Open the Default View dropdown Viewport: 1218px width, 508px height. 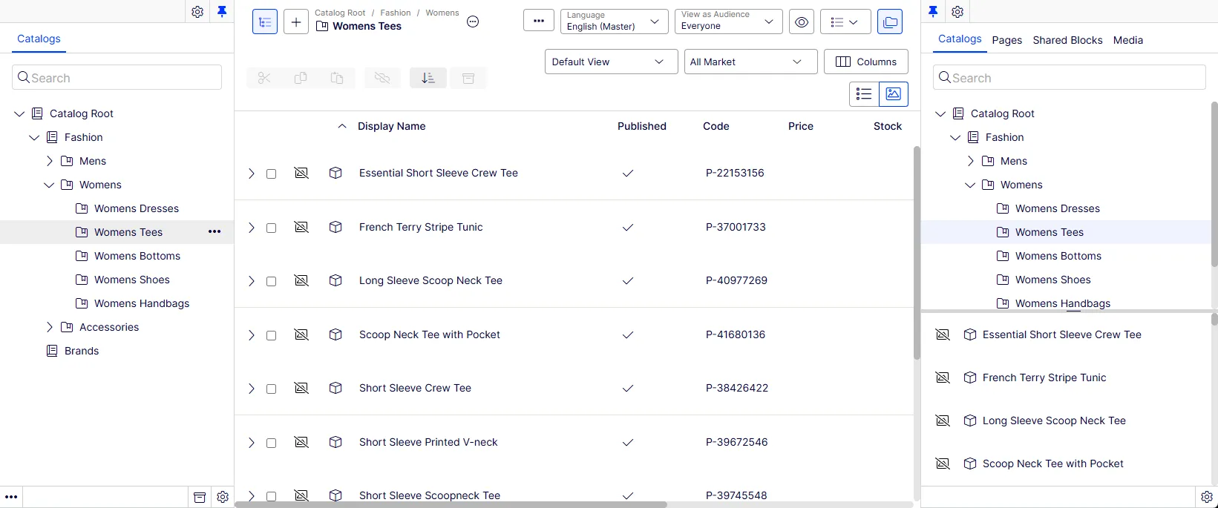(612, 62)
